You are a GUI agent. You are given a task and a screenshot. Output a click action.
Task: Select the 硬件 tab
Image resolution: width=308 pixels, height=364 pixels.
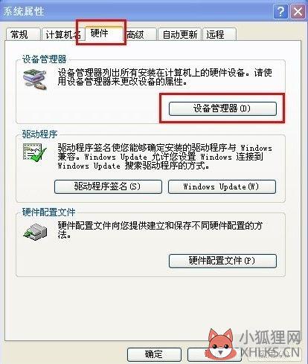tap(103, 33)
